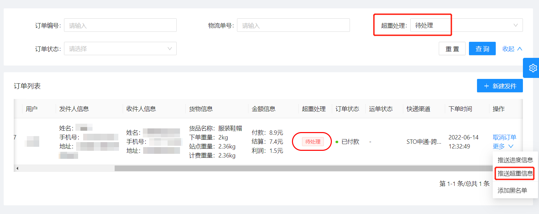This screenshot has width=539, height=214.
Task: Click the scrollbar left arrow
Action: point(17,168)
